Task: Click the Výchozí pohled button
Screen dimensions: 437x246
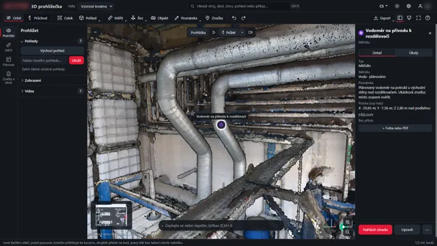Action: 52,51
